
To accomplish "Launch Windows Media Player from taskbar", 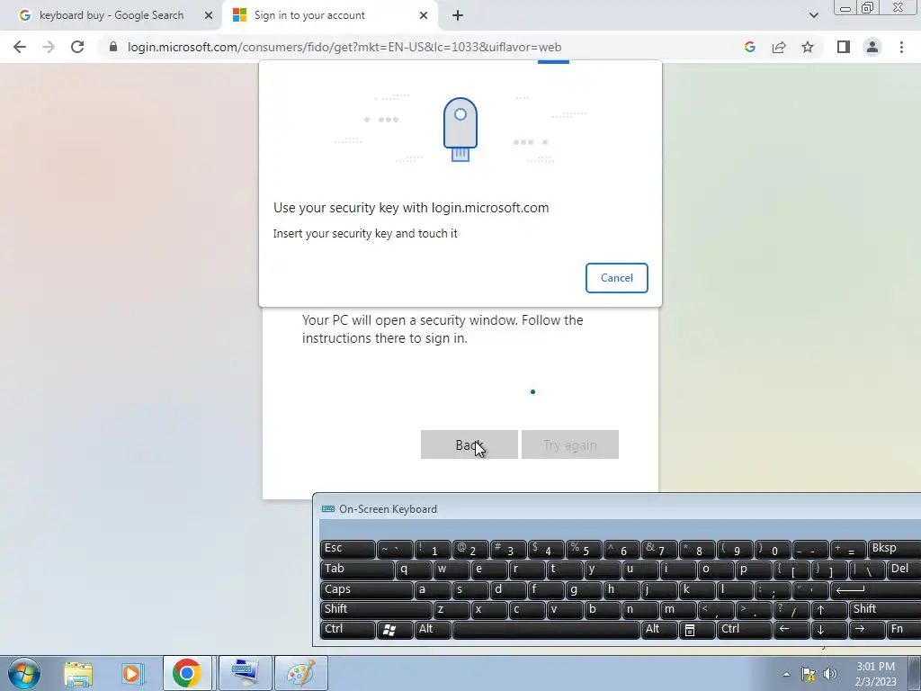I will [132, 673].
